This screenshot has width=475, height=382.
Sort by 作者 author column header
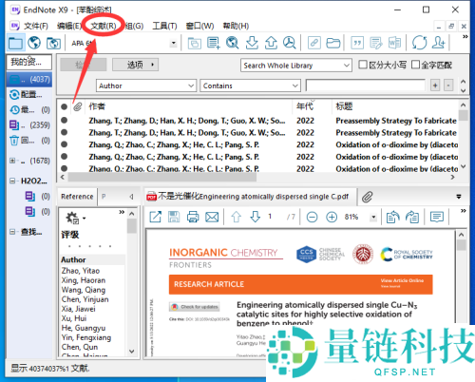pos(97,106)
